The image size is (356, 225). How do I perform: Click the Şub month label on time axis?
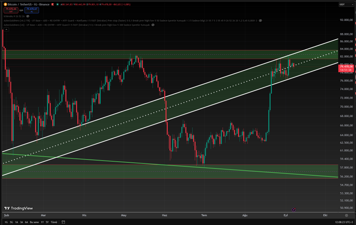tap(7, 215)
